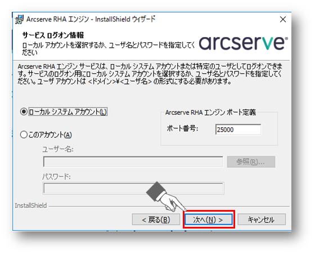
Task: Click the ローカル システム アカウント(L) label text
Action: [x=68, y=112]
